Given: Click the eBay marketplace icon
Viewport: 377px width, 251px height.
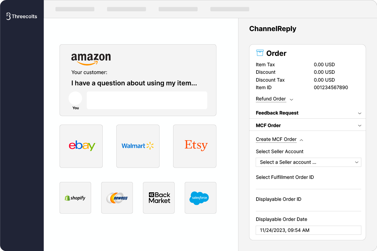Looking at the screenshot, I should (x=81, y=146).
